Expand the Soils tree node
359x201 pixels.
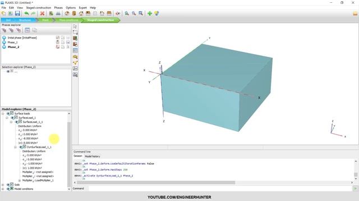click(3, 185)
